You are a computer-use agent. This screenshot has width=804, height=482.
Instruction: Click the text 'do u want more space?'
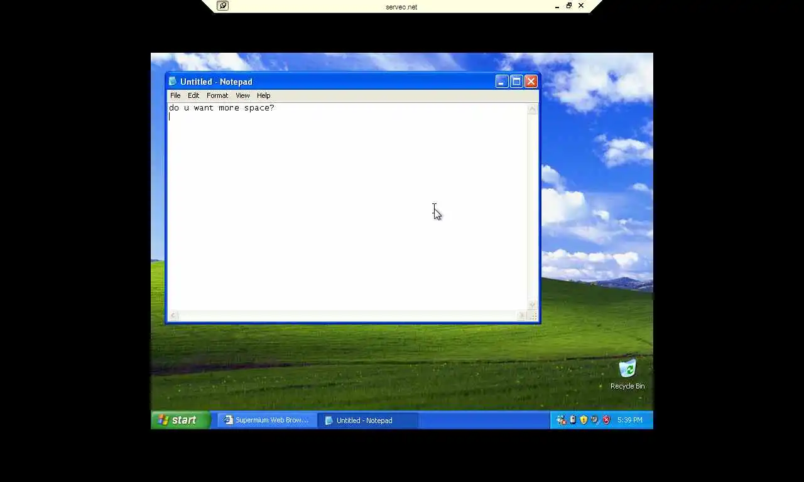click(222, 108)
